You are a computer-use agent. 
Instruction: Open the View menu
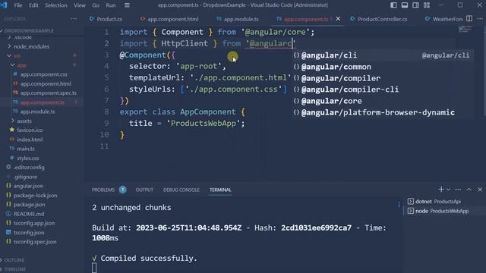(80, 5)
